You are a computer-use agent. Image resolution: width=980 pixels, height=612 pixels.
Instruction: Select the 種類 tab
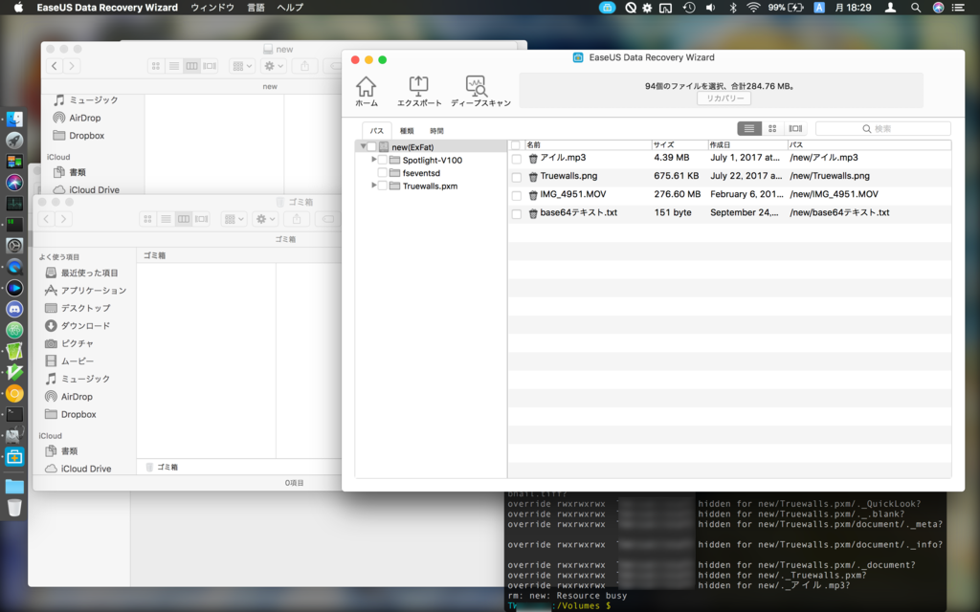coord(407,130)
